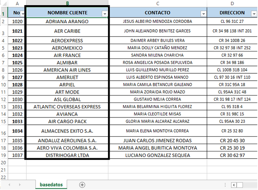Viewport: 258px width, 190px height.
Task: Select address CR 32 97 66
Action: click(x=232, y=55)
